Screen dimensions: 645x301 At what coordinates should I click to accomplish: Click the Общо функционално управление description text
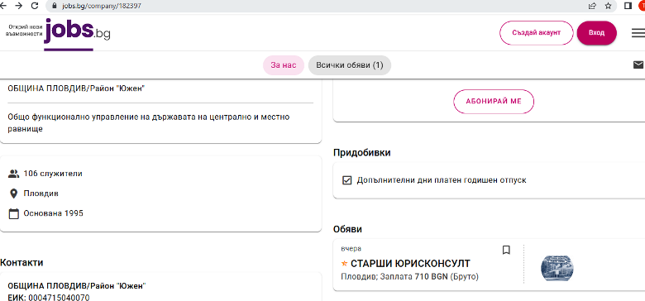149,123
